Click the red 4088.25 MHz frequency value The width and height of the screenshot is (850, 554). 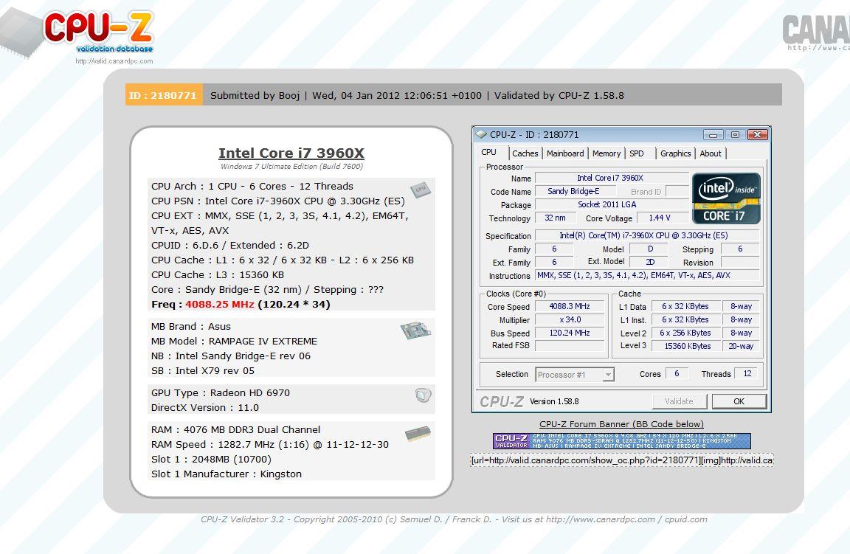click(x=220, y=305)
